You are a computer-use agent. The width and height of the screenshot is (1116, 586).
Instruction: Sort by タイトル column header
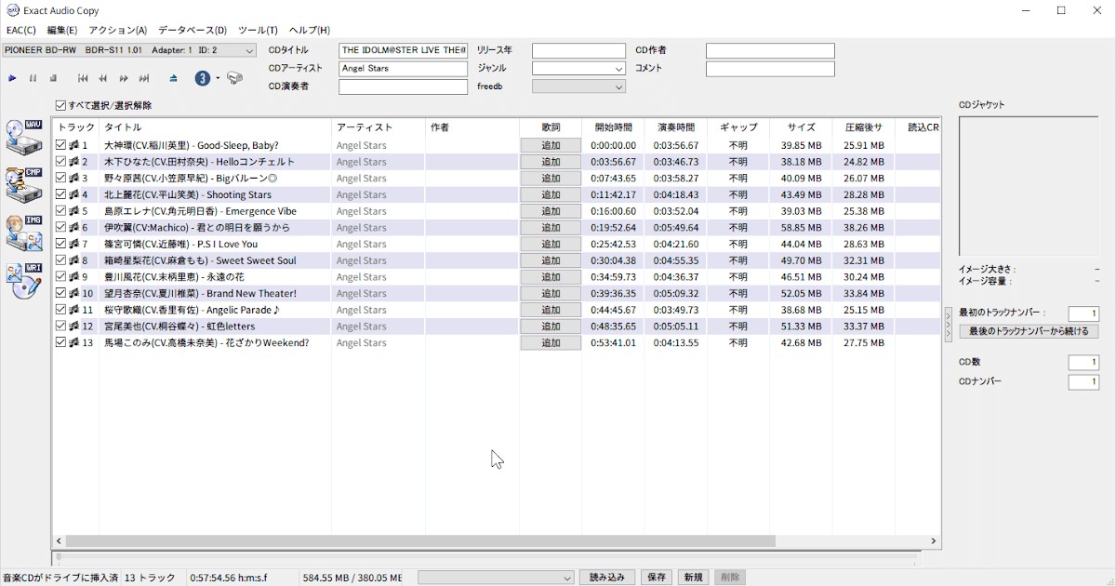click(x=215, y=127)
